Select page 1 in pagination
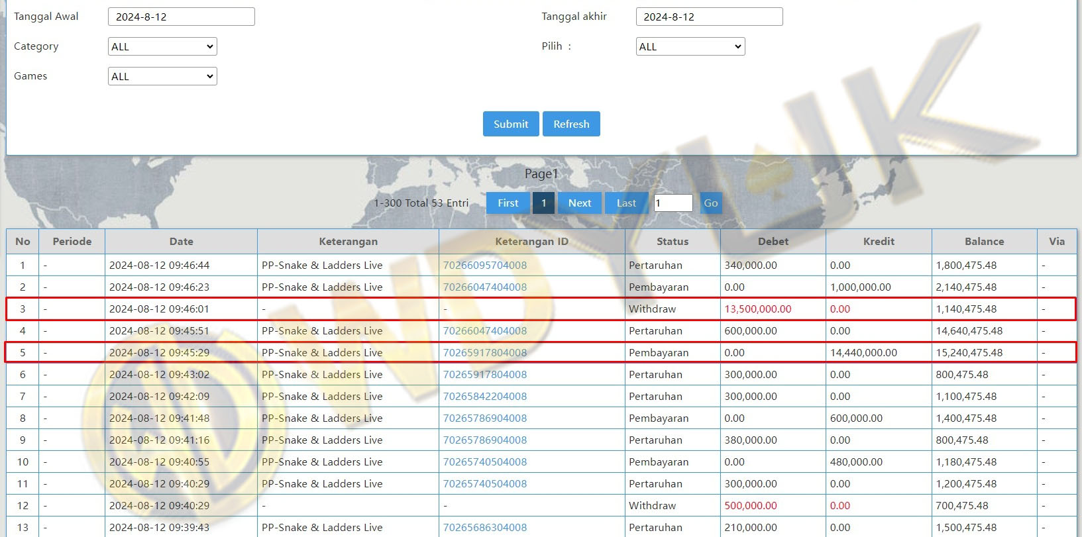Screen dimensions: 1082x537 point(544,203)
